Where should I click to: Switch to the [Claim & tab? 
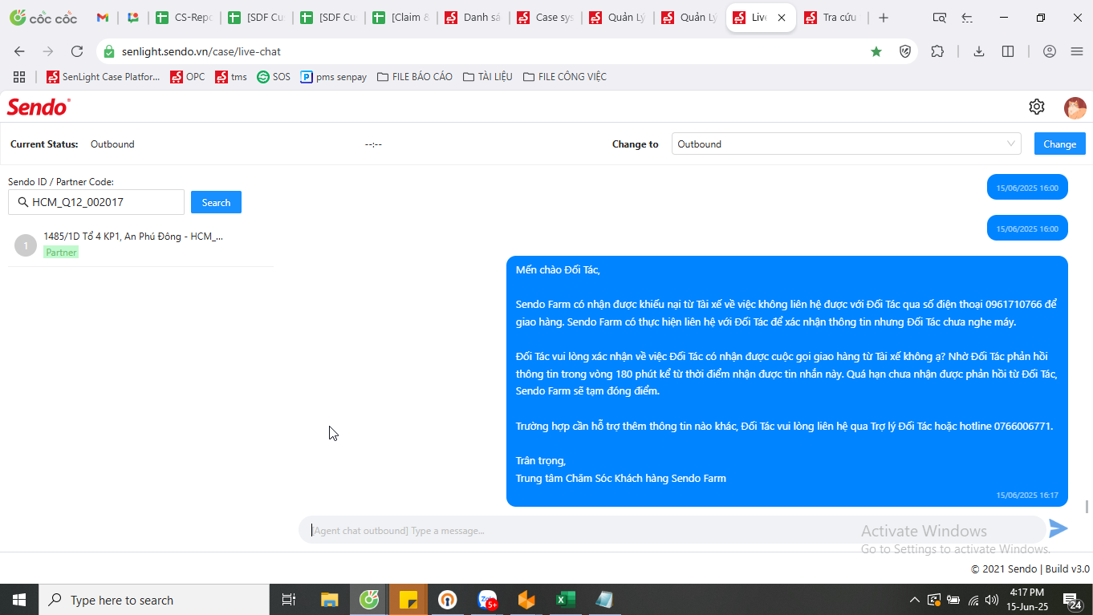[x=400, y=18]
